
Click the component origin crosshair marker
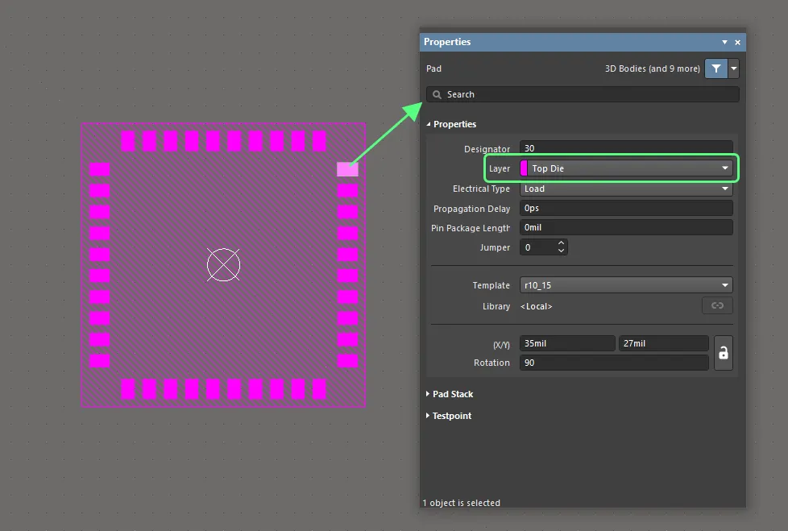click(223, 265)
